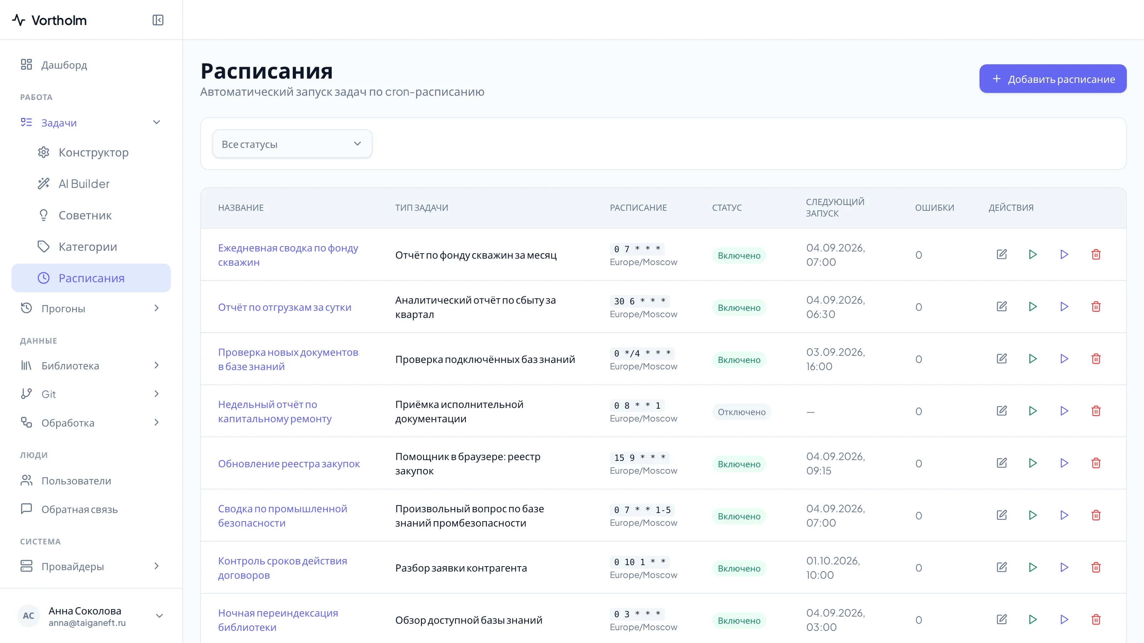The image size is (1144, 643).
Task: Edit 'Обновление реестра закупок' schedule
Action: coord(1001,463)
